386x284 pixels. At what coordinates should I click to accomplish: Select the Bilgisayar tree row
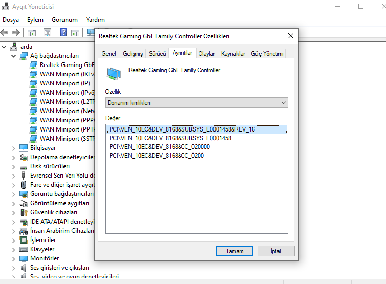43,148
